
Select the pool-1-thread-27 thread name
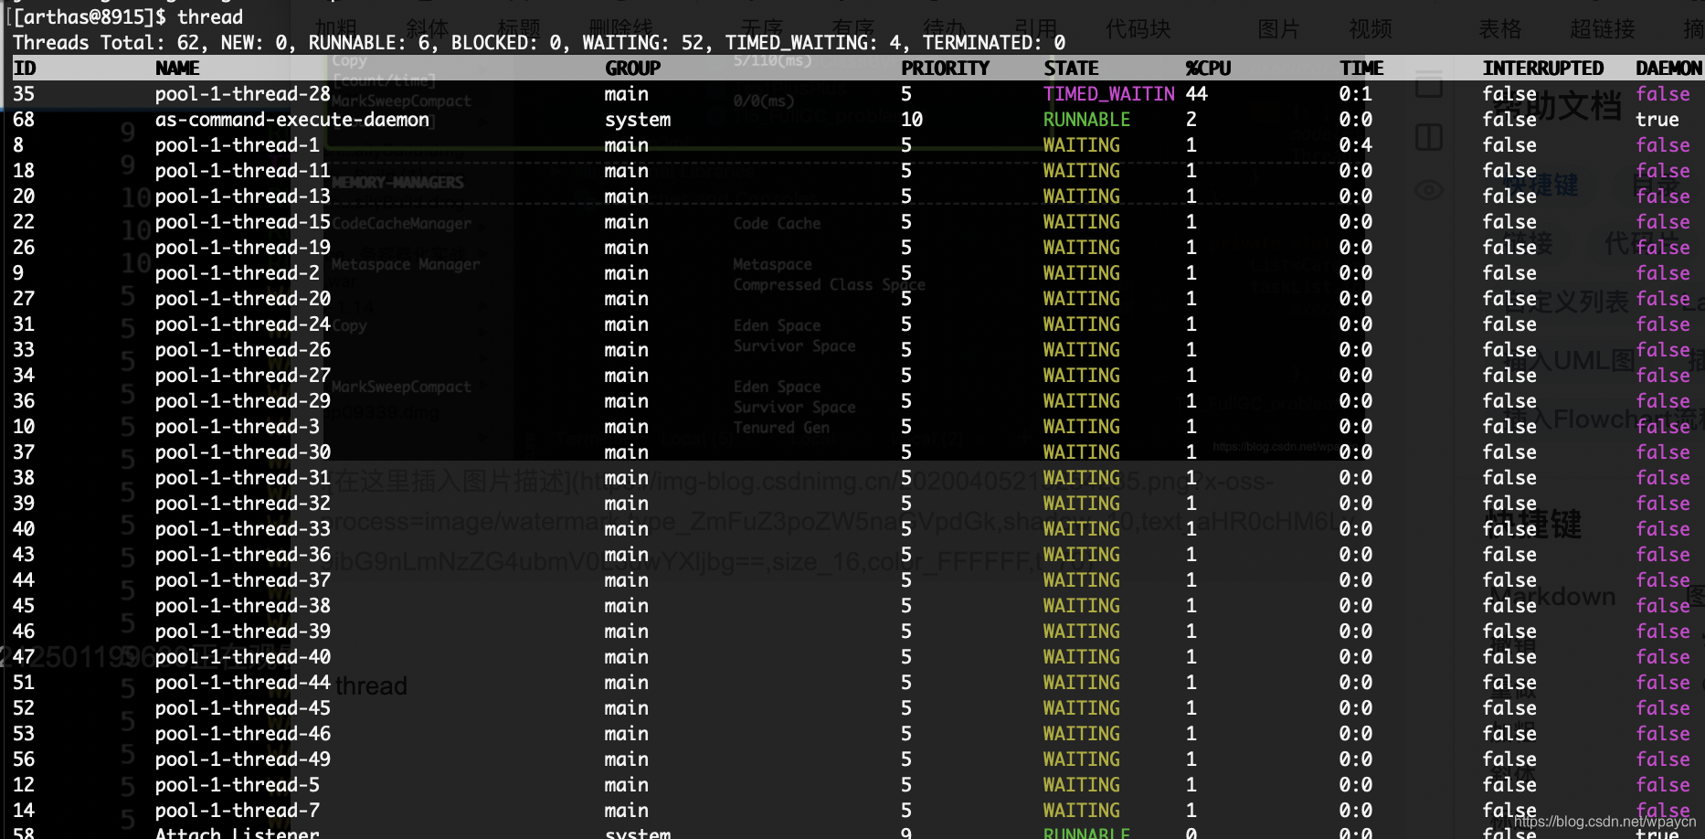(243, 376)
